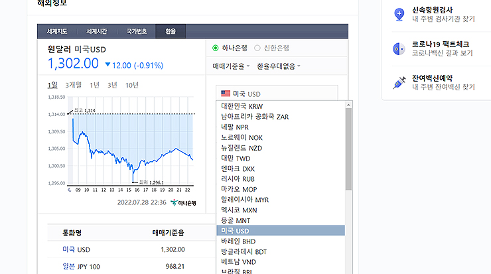Select highlighted 미국 USD list option
The image size is (491, 274).
(x=281, y=231)
